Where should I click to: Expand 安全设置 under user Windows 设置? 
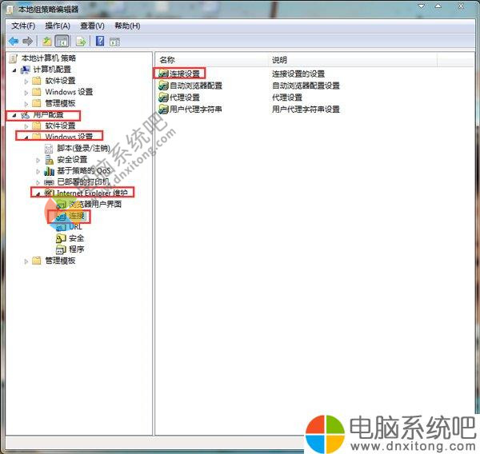click(x=38, y=160)
